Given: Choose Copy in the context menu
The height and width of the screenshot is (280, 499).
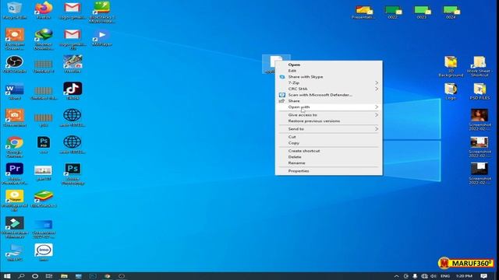Looking at the screenshot, I should pyautogui.click(x=329, y=143).
